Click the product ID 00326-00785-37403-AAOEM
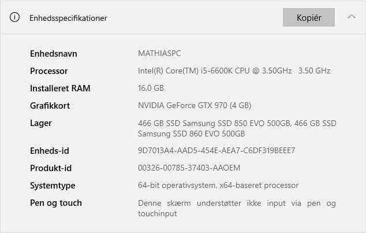This screenshot has width=366, height=233. 189,168
